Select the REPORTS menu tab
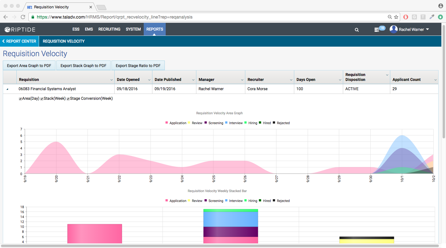 (x=155, y=29)
